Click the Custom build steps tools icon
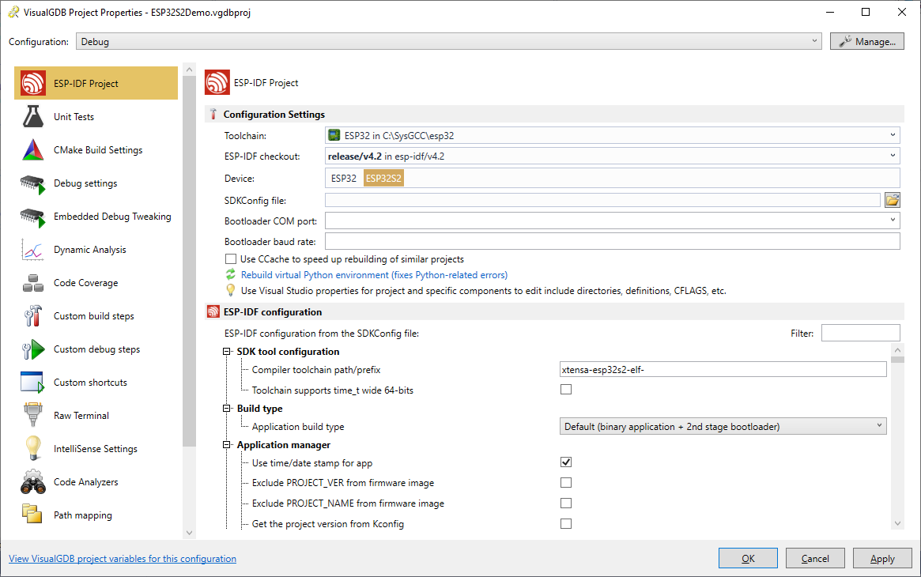The image size is (921, 577). (x=33, y=316)
